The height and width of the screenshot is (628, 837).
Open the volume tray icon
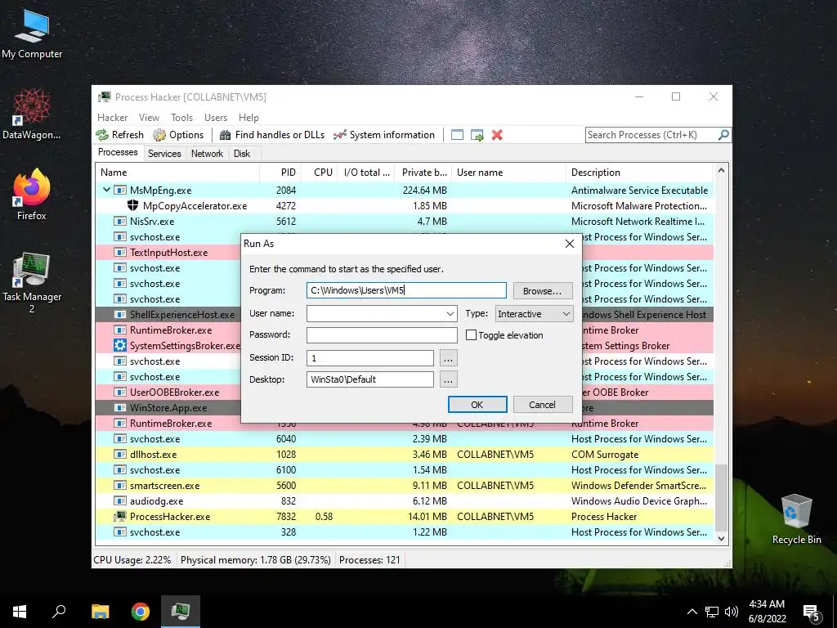coord(732,612)
